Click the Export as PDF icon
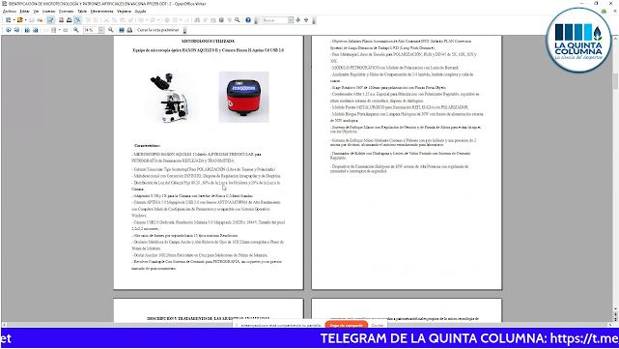This screenshot has height=349, width=619. pyautogui.click(x=61, y=19)
